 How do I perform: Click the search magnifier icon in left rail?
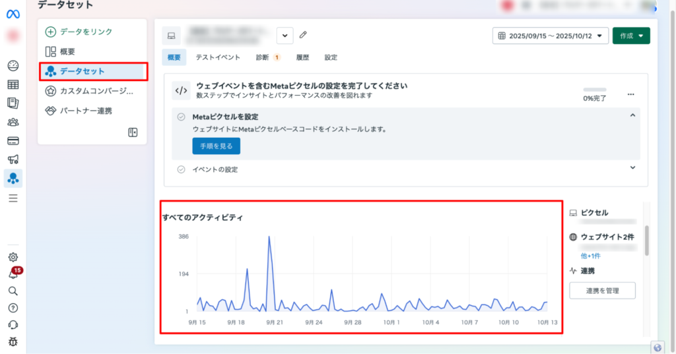coord(13,291)
